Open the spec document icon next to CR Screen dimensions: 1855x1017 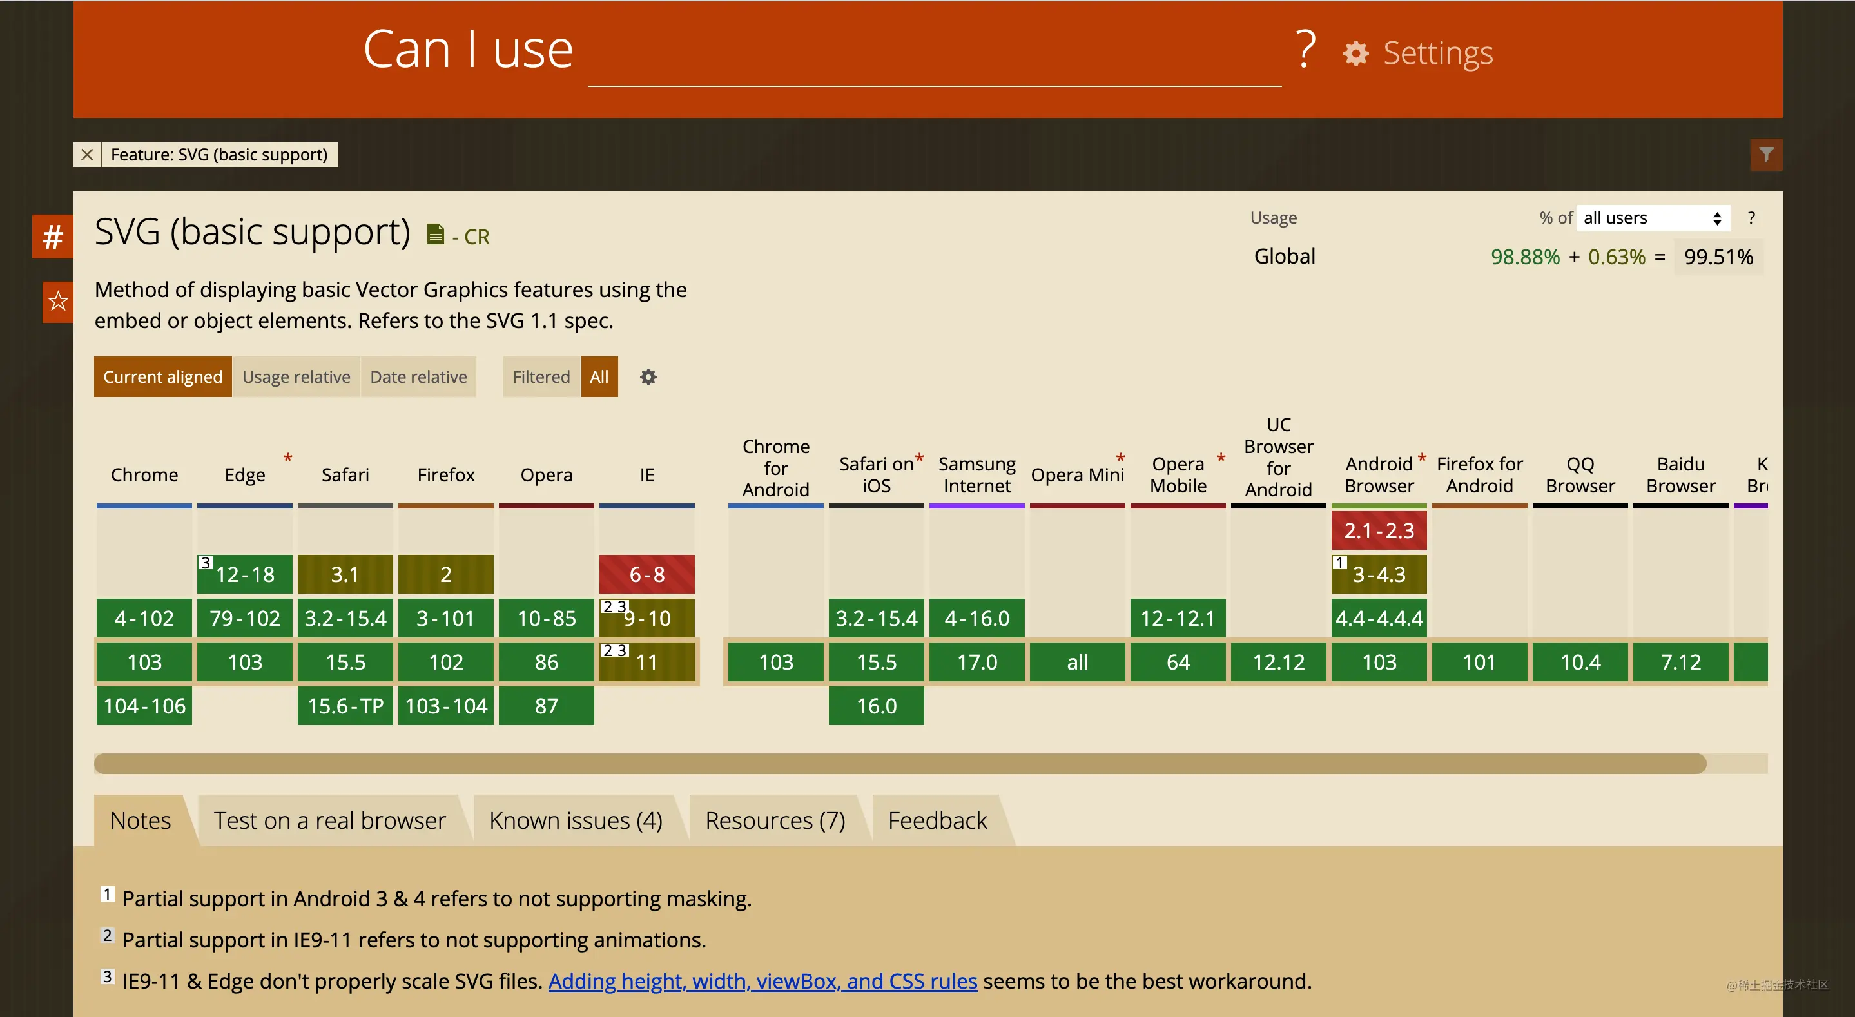click(x=435, y=235)
